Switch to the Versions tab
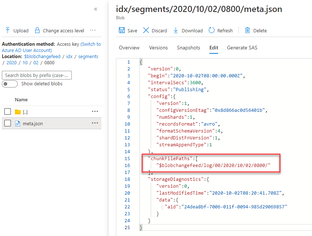The height and width of the screenshot is (236, 312). click(x=158, y=48)
